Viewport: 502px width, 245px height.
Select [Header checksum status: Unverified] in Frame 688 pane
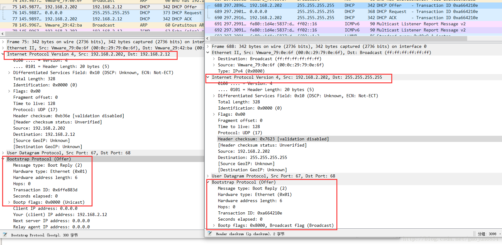pyautogui.click(x=262, y=145)
